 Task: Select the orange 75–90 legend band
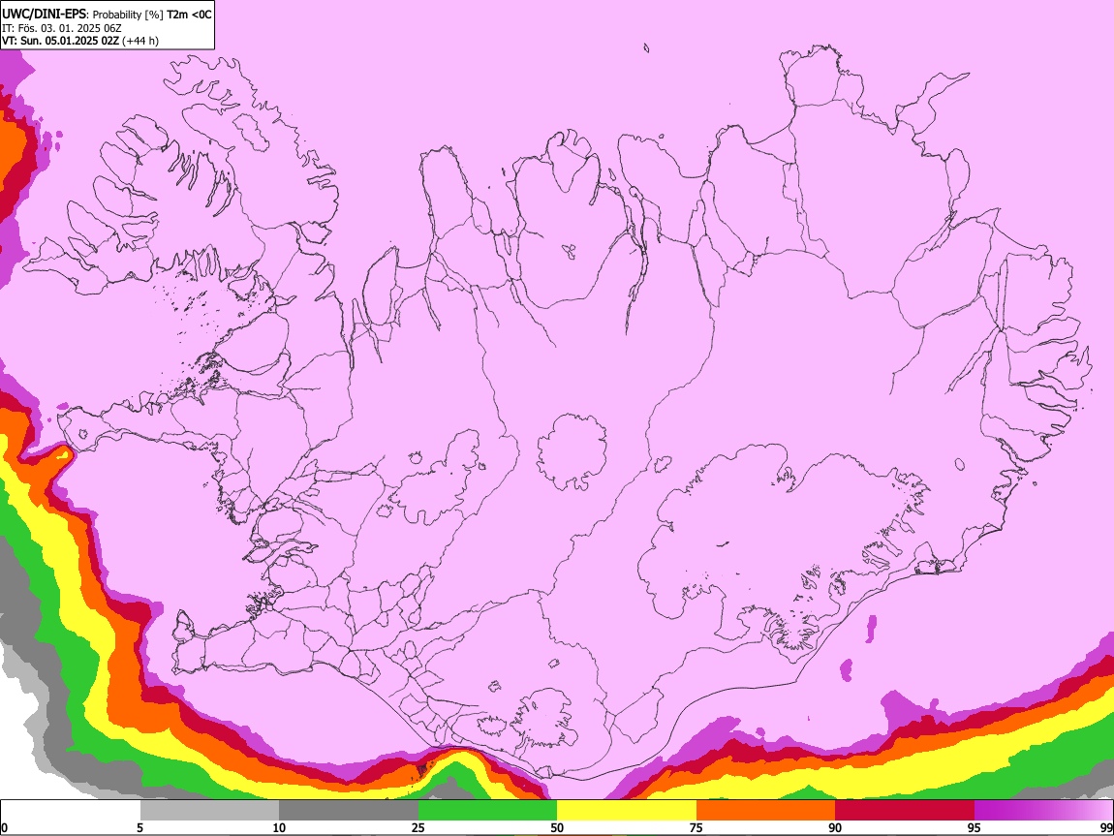(x=765, y=811)
